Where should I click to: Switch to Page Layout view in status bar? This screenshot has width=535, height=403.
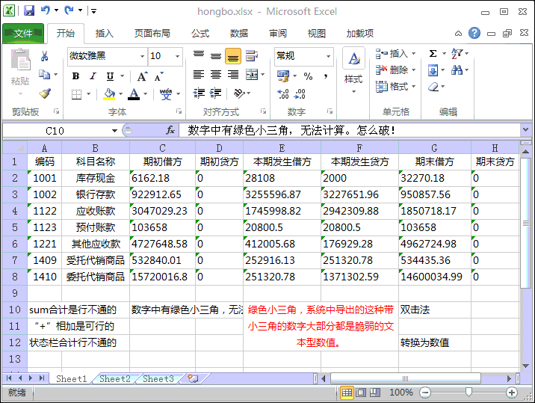(361, 393)
